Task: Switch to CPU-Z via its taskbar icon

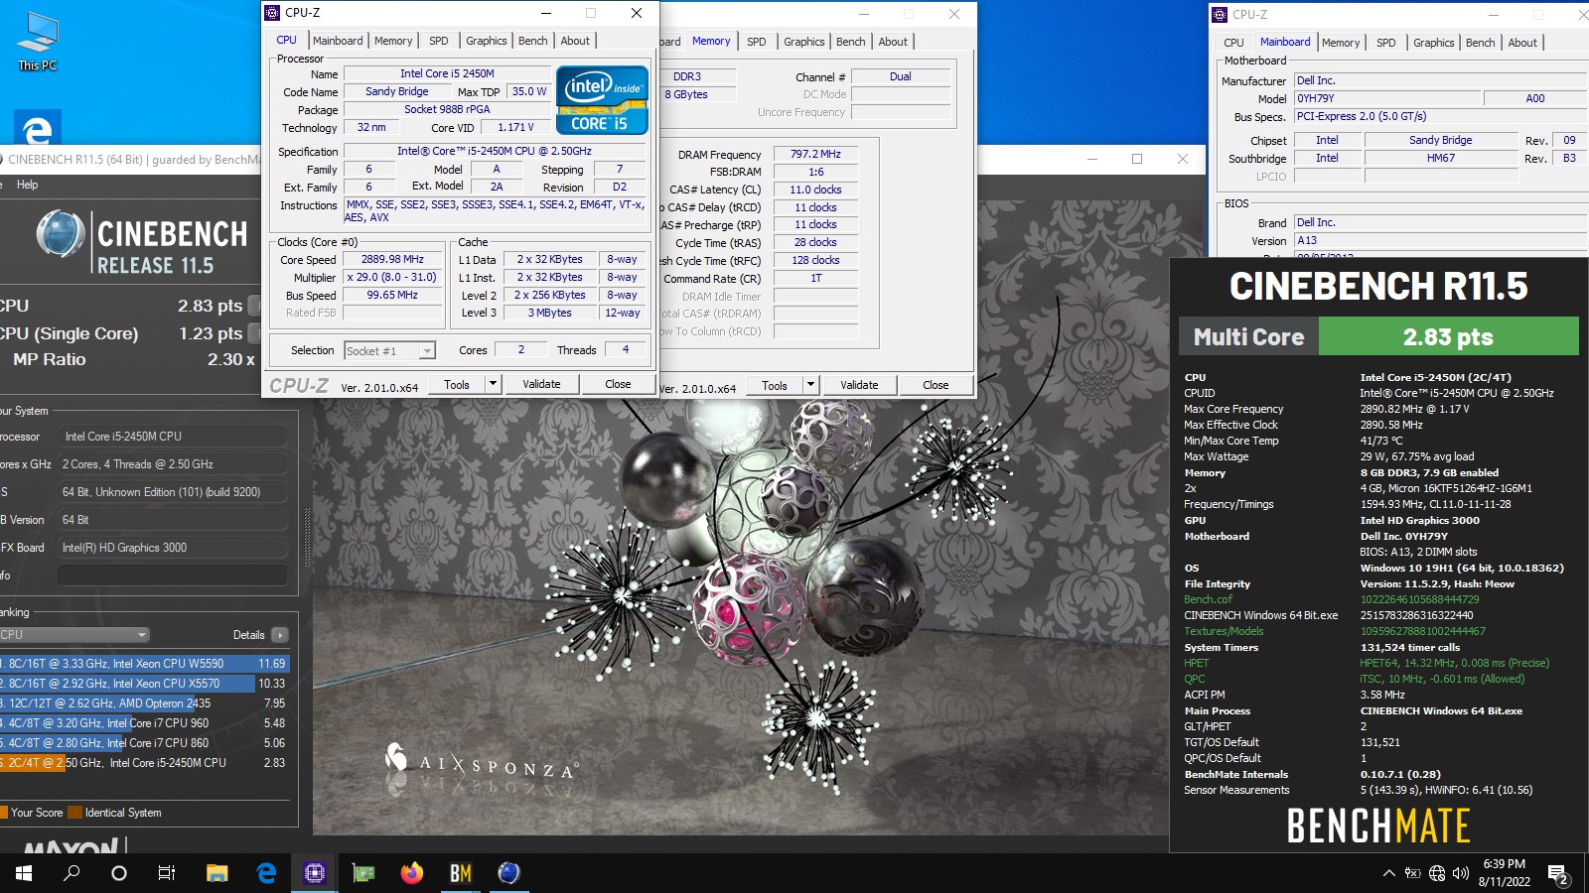Action: [x=315, y=873]
